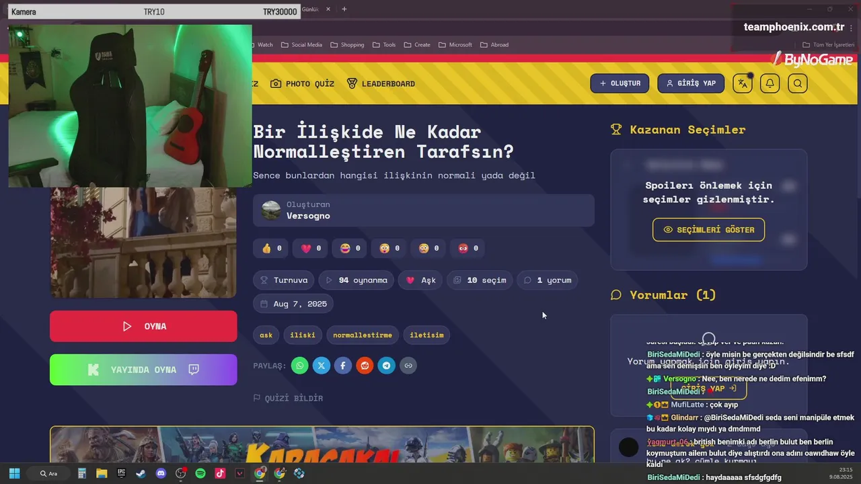Open Spotify from the taskbar

coord(200,473)
